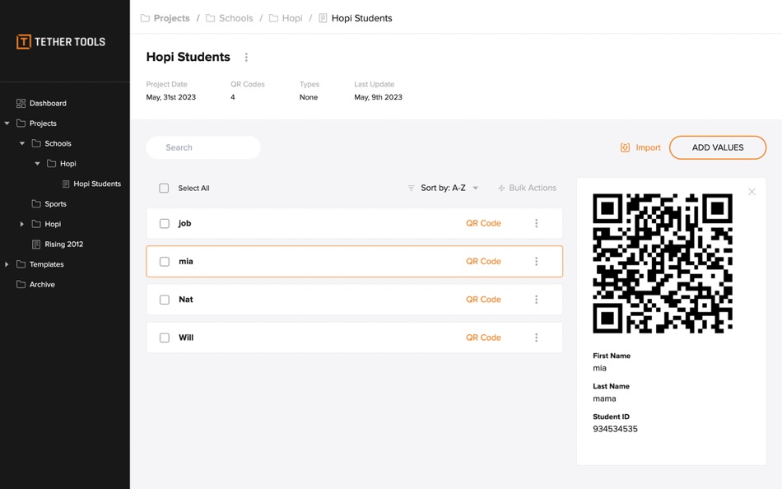Click the Projects folder icon in sidebar
This screenshot has height=489, width=782.
(x=21, y=123)
